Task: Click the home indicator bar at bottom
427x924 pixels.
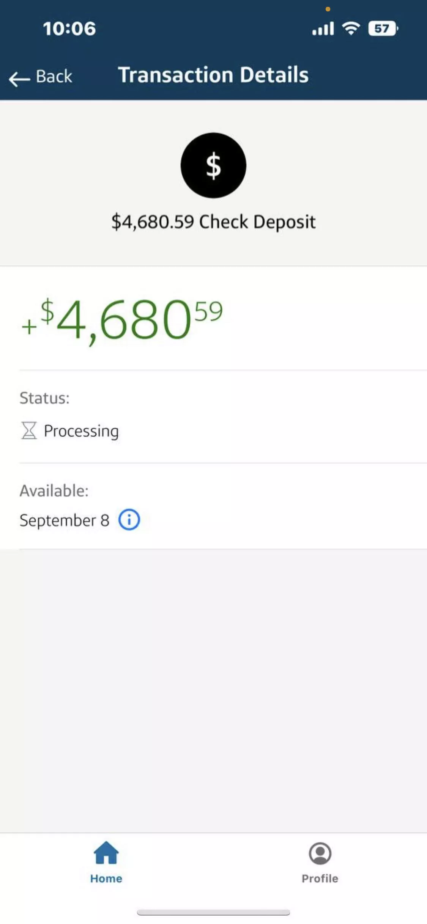Action: (x=213, y=912)
